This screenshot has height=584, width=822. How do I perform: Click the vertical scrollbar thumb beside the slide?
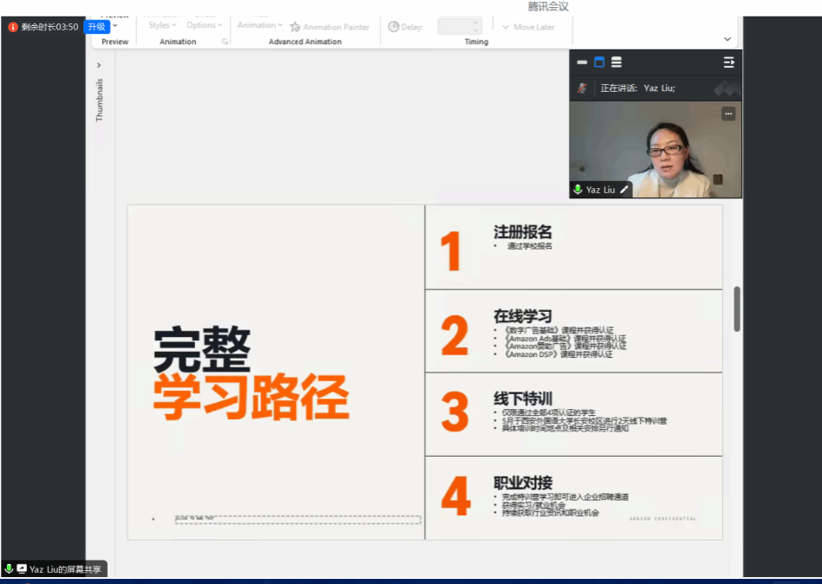tap(737, 309)
